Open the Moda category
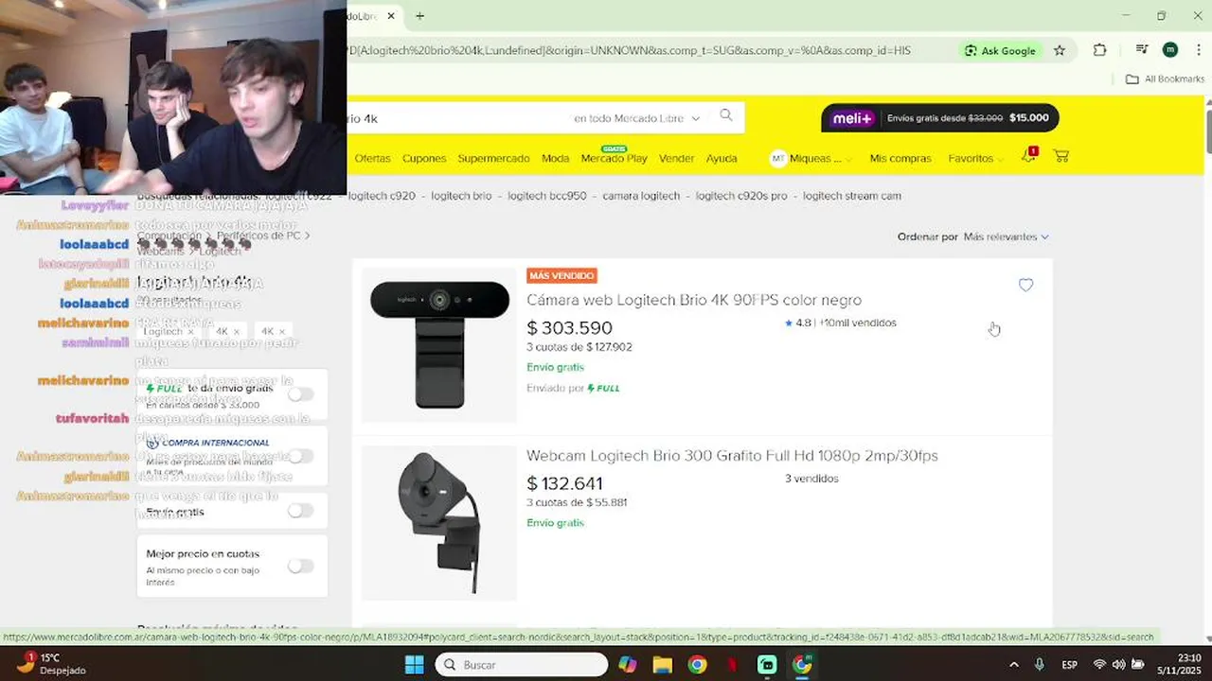 click(555, 158)
